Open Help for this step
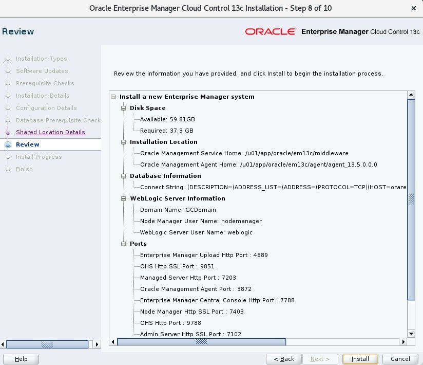Viewport: 423px width, 365px height. click(x=21, y=359)
